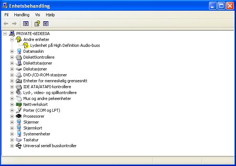
Task: Open the Fil menu
Action: (6, 15)
